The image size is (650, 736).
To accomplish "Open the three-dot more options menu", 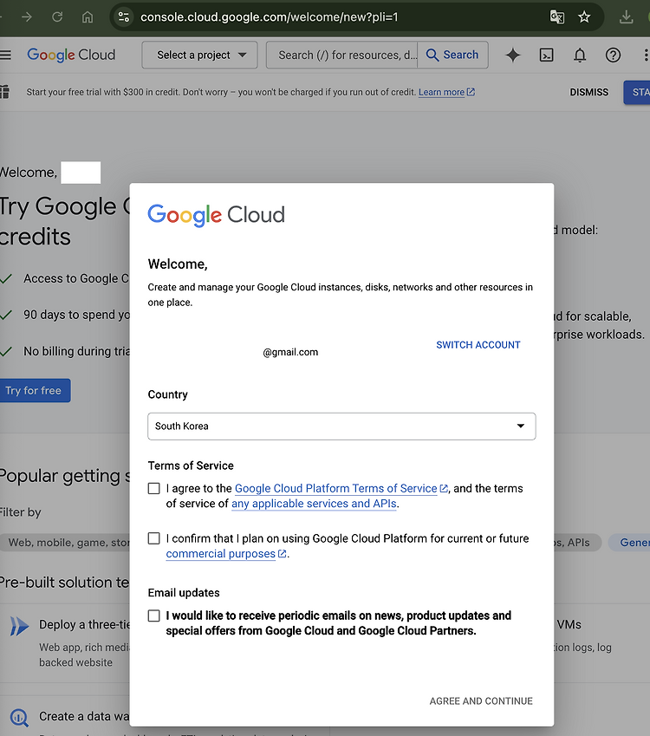I will click(646, 55).
